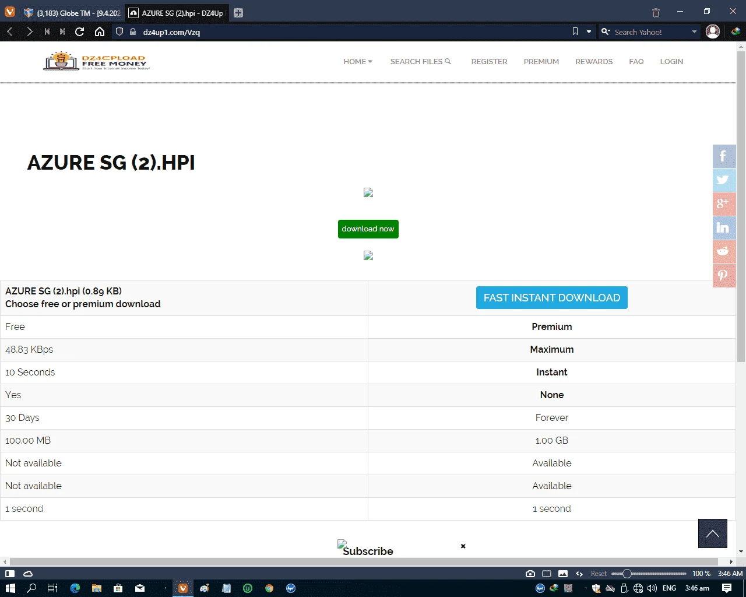Change search engine via magnifier icon

coord(606,31)
